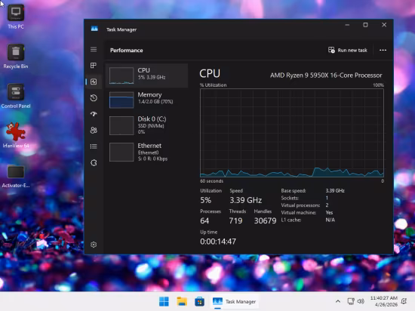Click the AMD Ryzen 9 5950X processor name
This screenshot has width=415, height=311.
(326, 75)
